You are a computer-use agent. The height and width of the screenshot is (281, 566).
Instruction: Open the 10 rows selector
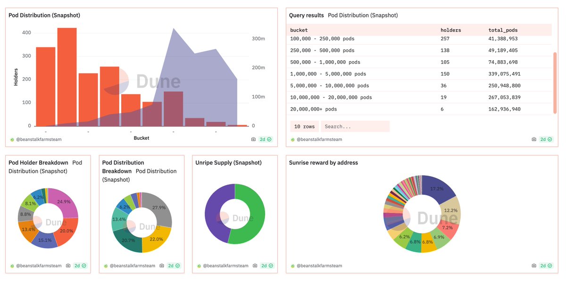(x=304, y=127)
